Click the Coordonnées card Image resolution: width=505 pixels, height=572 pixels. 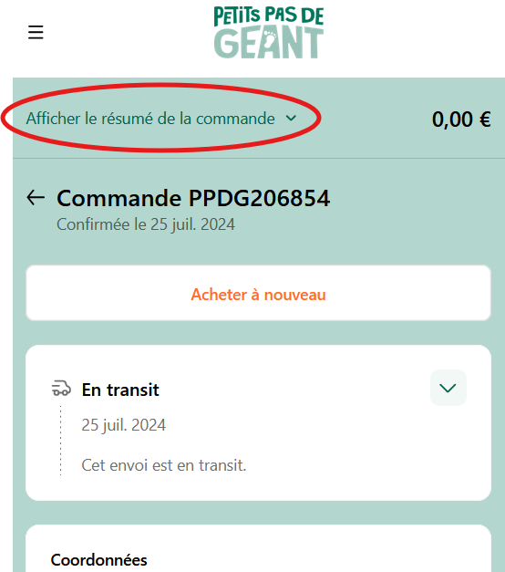pyautogui.click(x=258, y=548)
